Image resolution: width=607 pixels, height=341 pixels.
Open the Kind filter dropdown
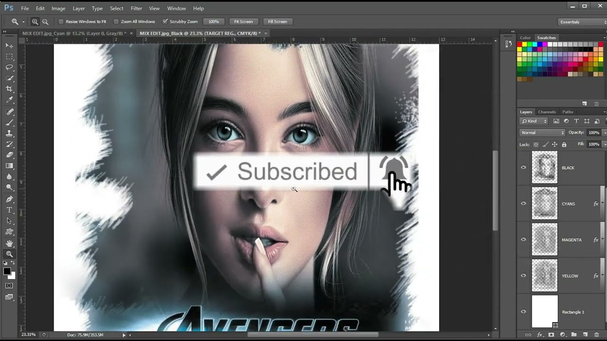(534, 121)
